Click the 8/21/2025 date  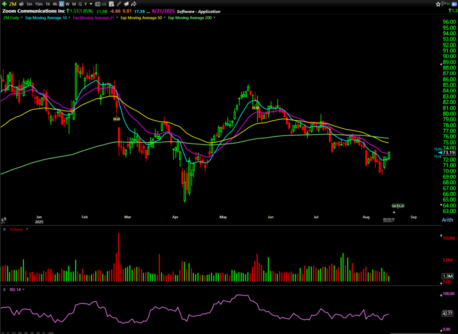pyautogui.click(x=163, y=11)
